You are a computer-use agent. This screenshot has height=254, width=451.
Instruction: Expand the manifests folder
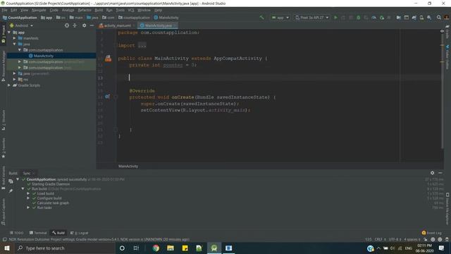point(15,38)
